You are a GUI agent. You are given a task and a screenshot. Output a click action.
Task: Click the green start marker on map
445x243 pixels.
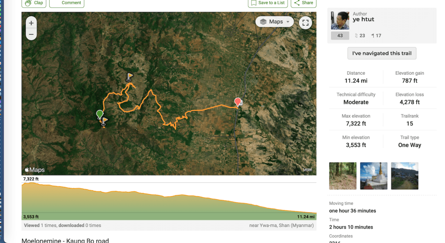(x=100, y=115)
